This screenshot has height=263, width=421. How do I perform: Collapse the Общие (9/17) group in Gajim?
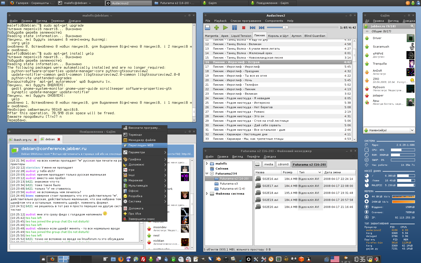pyautogui.click(x=367, y=32)
